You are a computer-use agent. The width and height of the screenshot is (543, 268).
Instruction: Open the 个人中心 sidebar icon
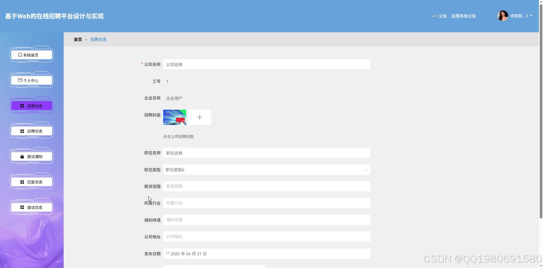pos(20,80)
